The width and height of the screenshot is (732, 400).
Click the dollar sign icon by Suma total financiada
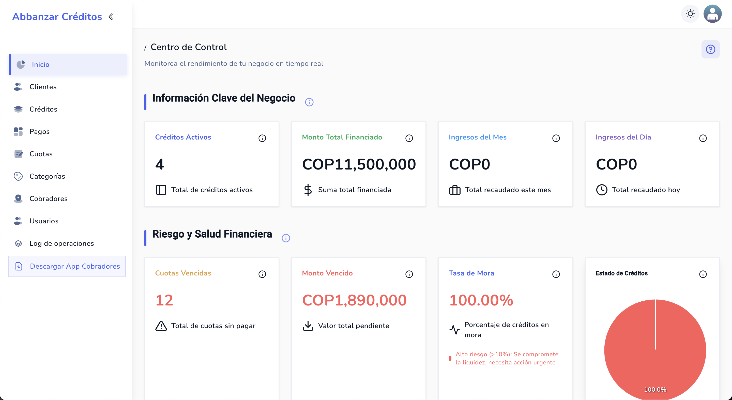(x=308, y=190)
